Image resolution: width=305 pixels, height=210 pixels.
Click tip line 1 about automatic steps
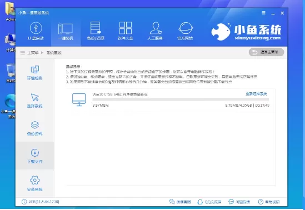coord(140,72)
